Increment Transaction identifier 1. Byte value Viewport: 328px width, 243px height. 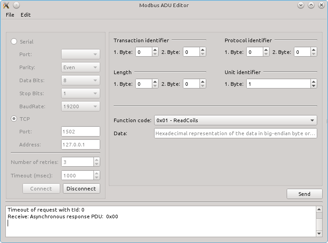[155, 50]
